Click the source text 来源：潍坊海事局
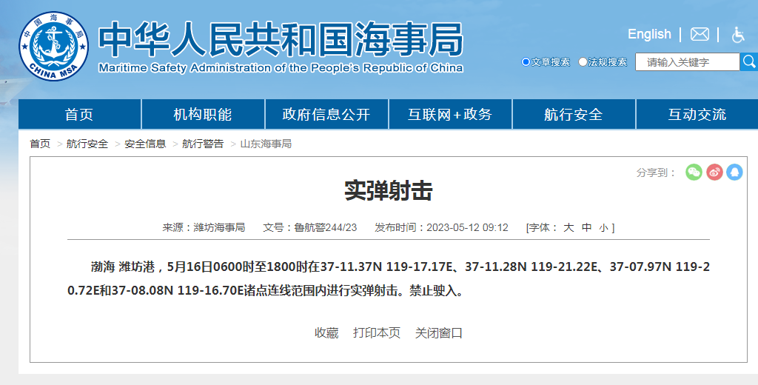758x385 pixels. [x=204, y=227]
